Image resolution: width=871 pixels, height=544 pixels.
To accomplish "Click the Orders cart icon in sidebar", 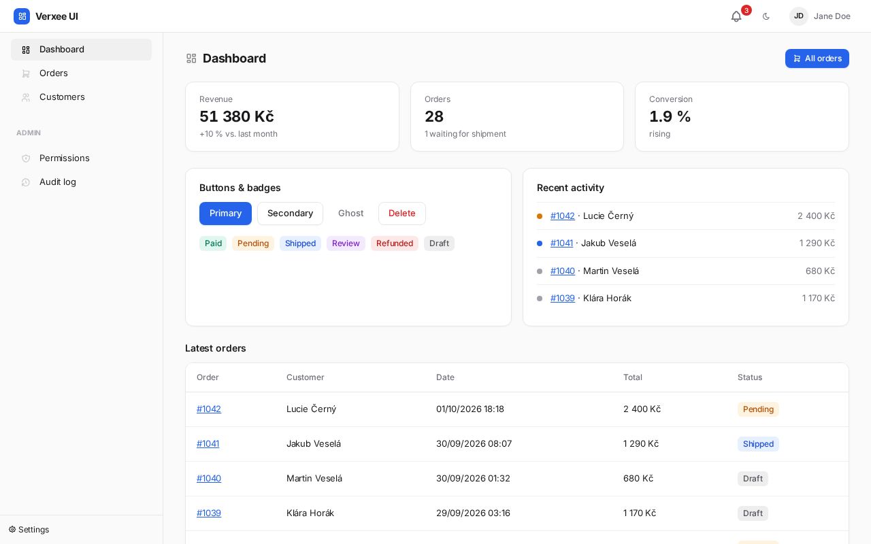I will click(x=26, y=73).
